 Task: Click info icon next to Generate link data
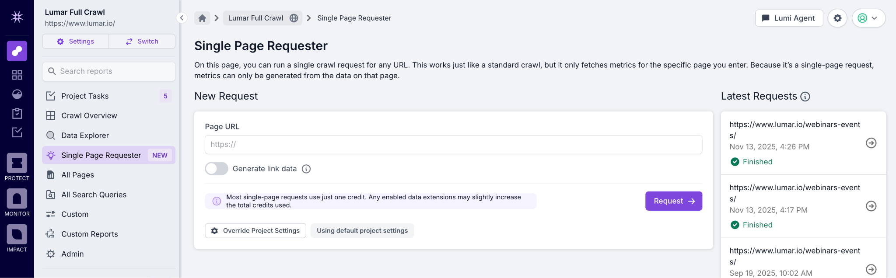(x=306, y=169)
